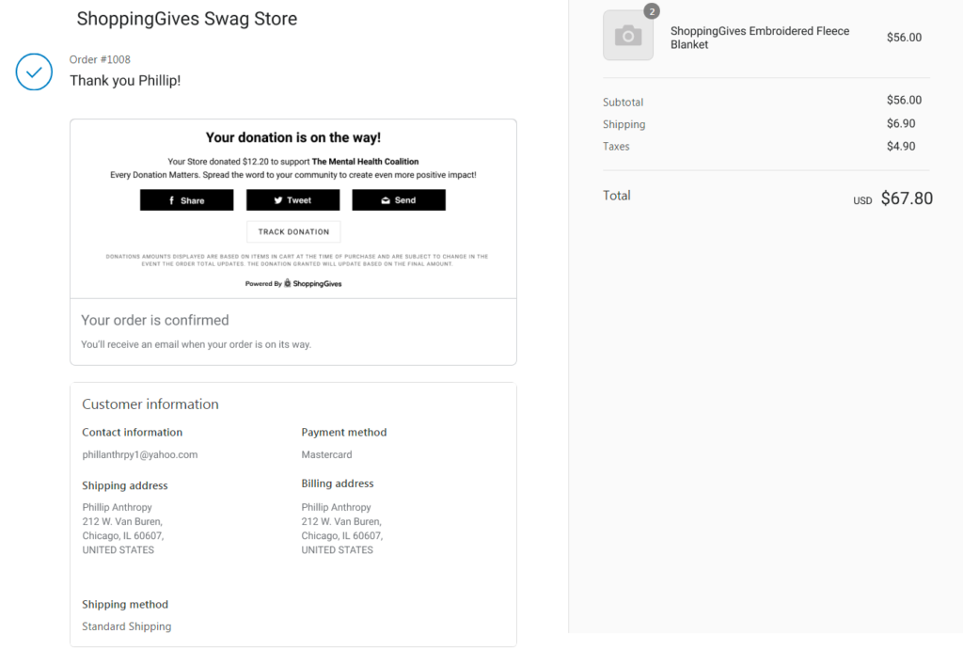Click the Customer information heading
963x665 pixels.
click(x=150, y=404)
